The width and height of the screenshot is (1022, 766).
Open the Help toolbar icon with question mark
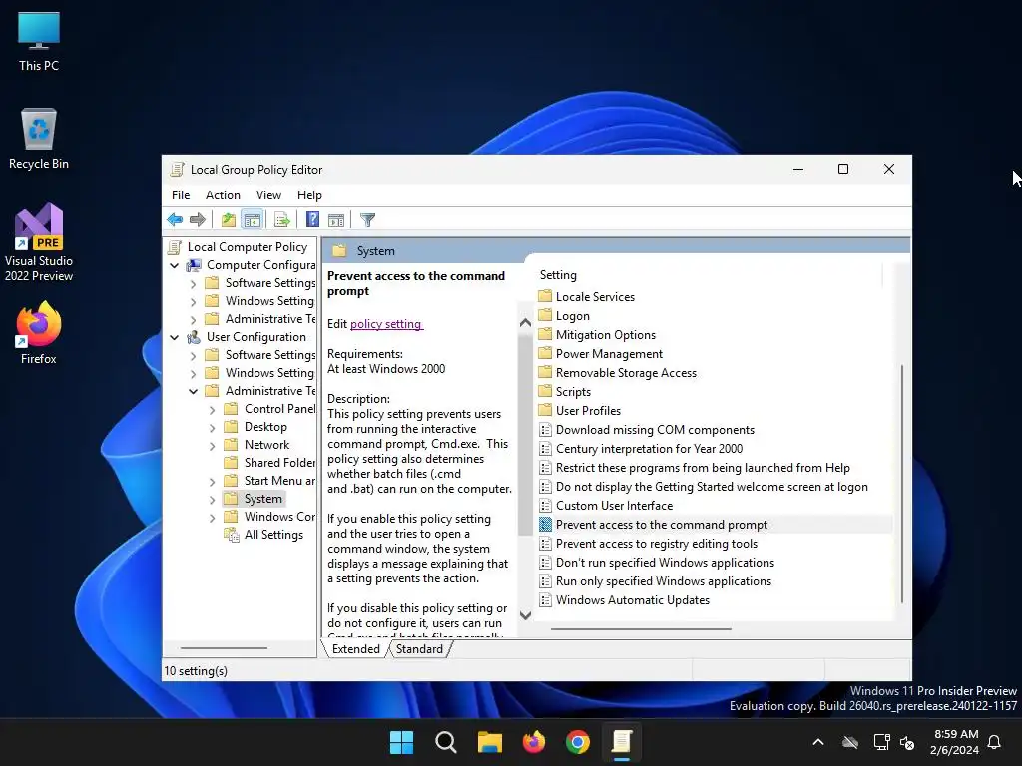click(x=312, y=220)
